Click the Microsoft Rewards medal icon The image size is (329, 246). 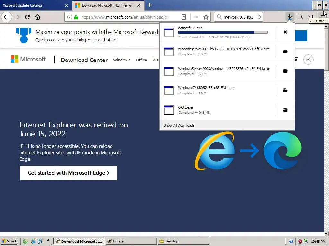click(x=24, y=35)
